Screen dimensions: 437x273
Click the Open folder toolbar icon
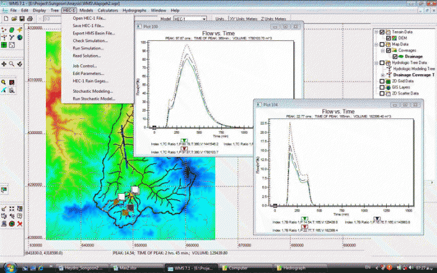(x=14, y=19)
